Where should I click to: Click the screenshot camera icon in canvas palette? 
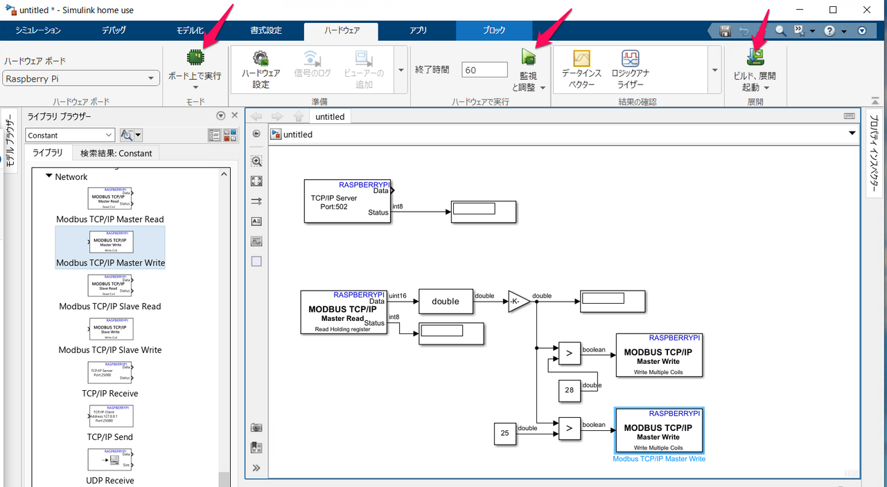click(256, 428)
